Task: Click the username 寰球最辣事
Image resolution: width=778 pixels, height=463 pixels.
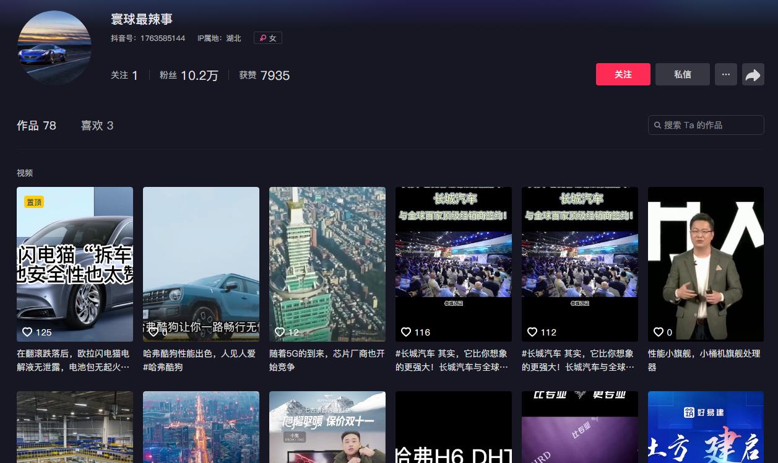Action: [142, 19]
